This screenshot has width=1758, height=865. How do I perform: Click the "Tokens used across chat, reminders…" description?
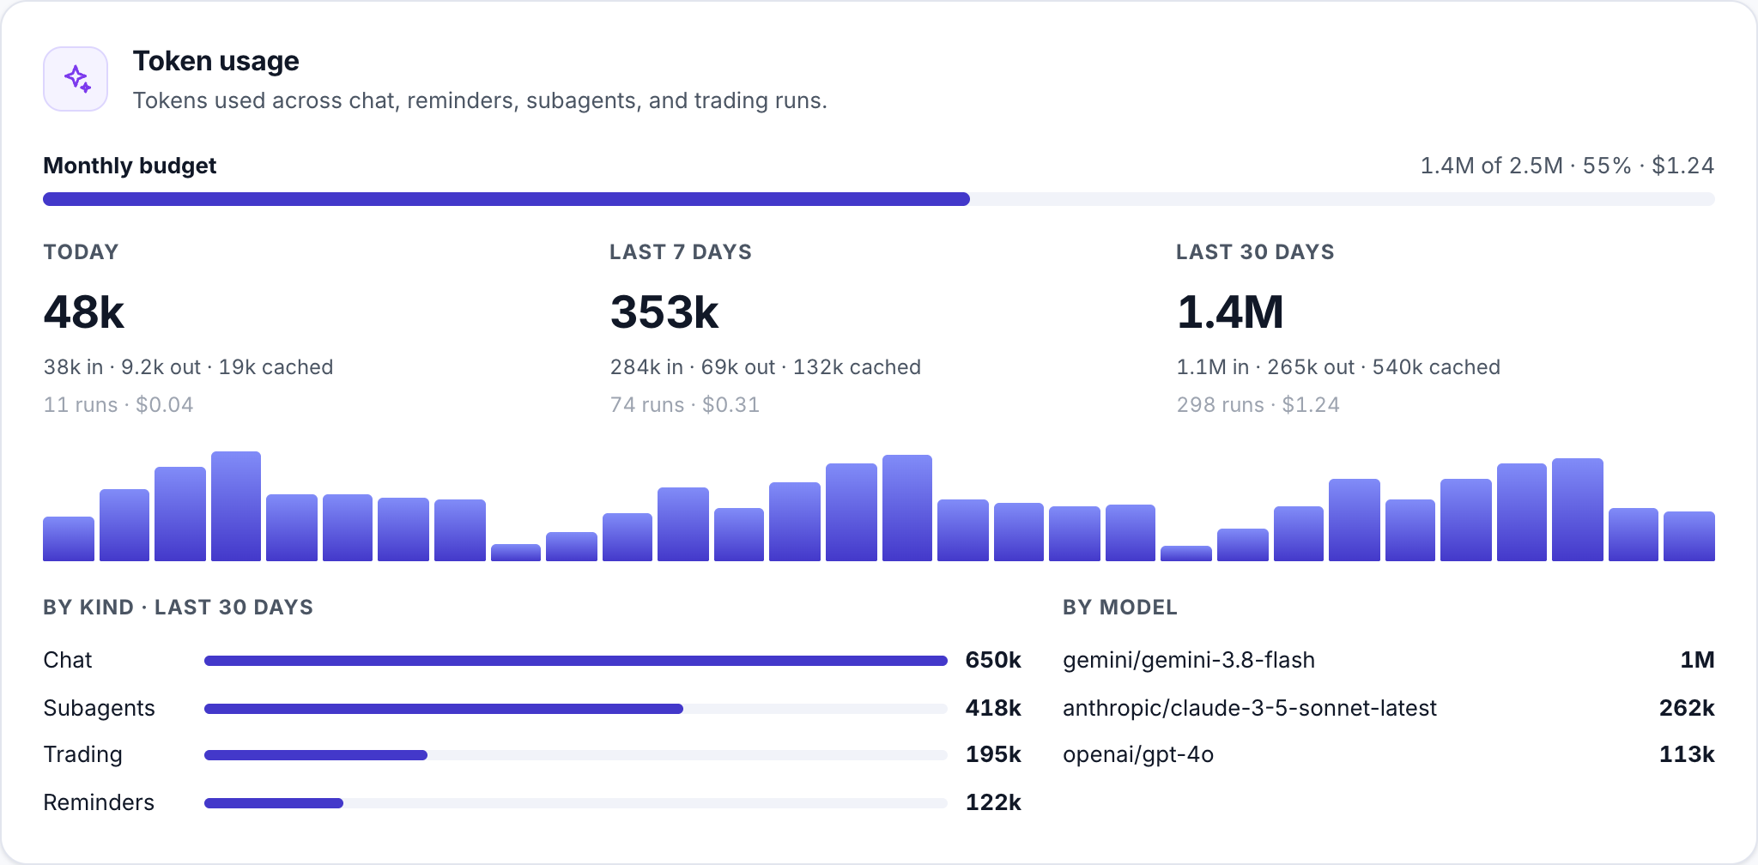[x=480, y=100]
